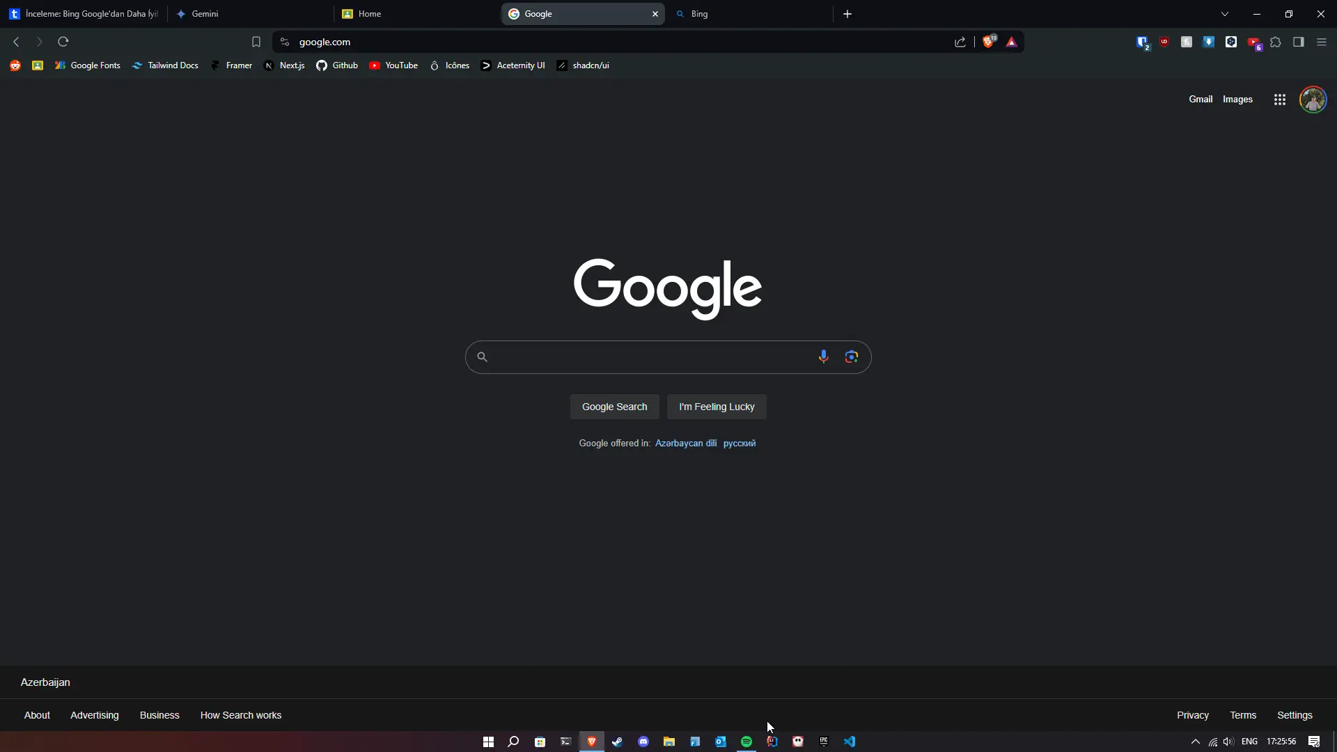The image size is (1337, 752).
Task: Open the blue download-arrow extension
Action: [1209, 42]
